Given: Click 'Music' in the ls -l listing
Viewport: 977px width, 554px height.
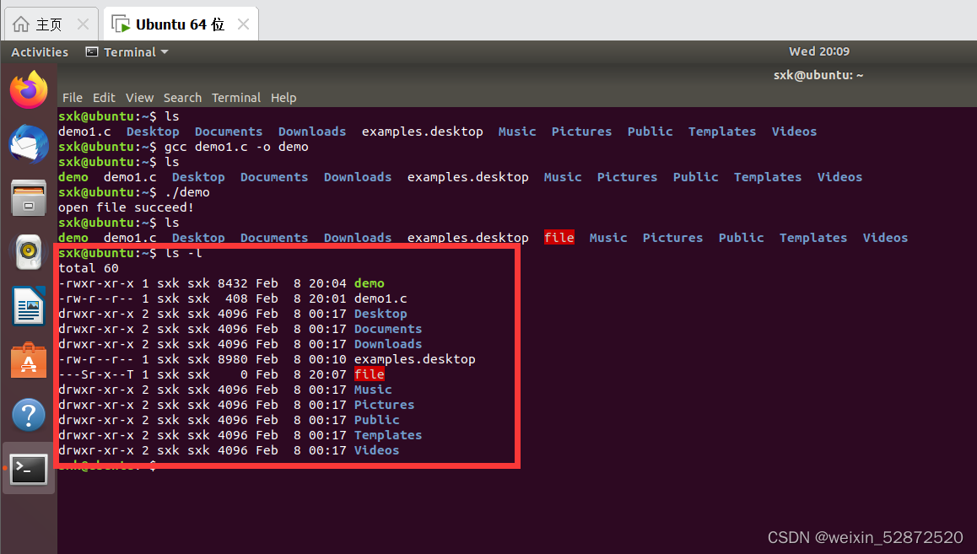Looking at the screenshot, I should point(373,390).
